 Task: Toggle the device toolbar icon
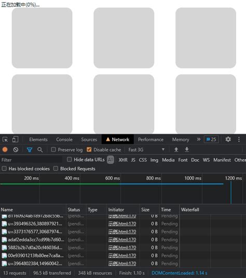16,139
